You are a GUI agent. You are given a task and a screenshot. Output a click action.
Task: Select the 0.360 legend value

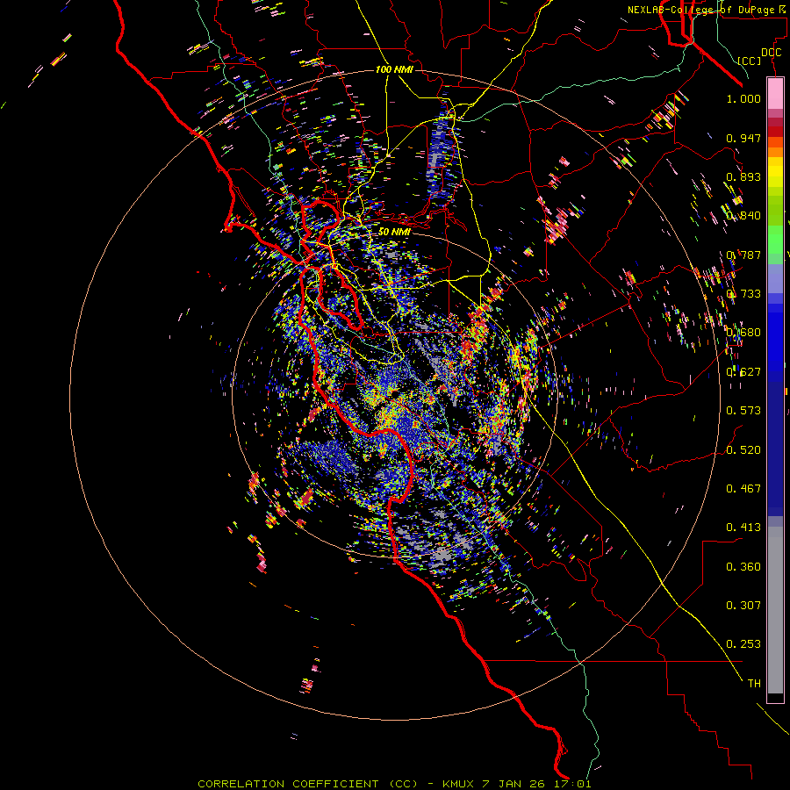click(743, 567)
